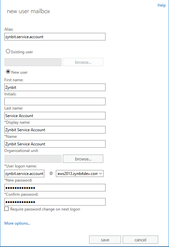Focus the New password field

pos(55,187)
